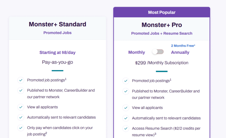Screen dimensions: 226x138
Task: Click checkmark icon beside Standard 'Promoted job postings'
Action: pos(21,80)
